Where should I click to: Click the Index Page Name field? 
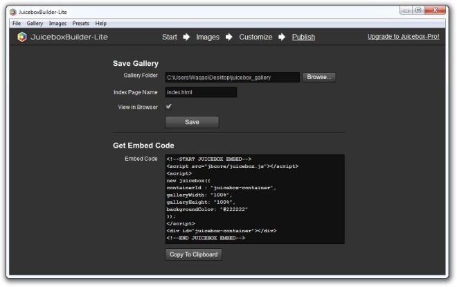[x=201, y=92]
